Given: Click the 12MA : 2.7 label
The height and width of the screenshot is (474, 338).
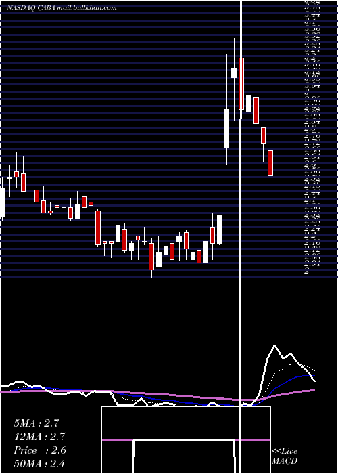Looking at the screenshot, I should 39,437.
